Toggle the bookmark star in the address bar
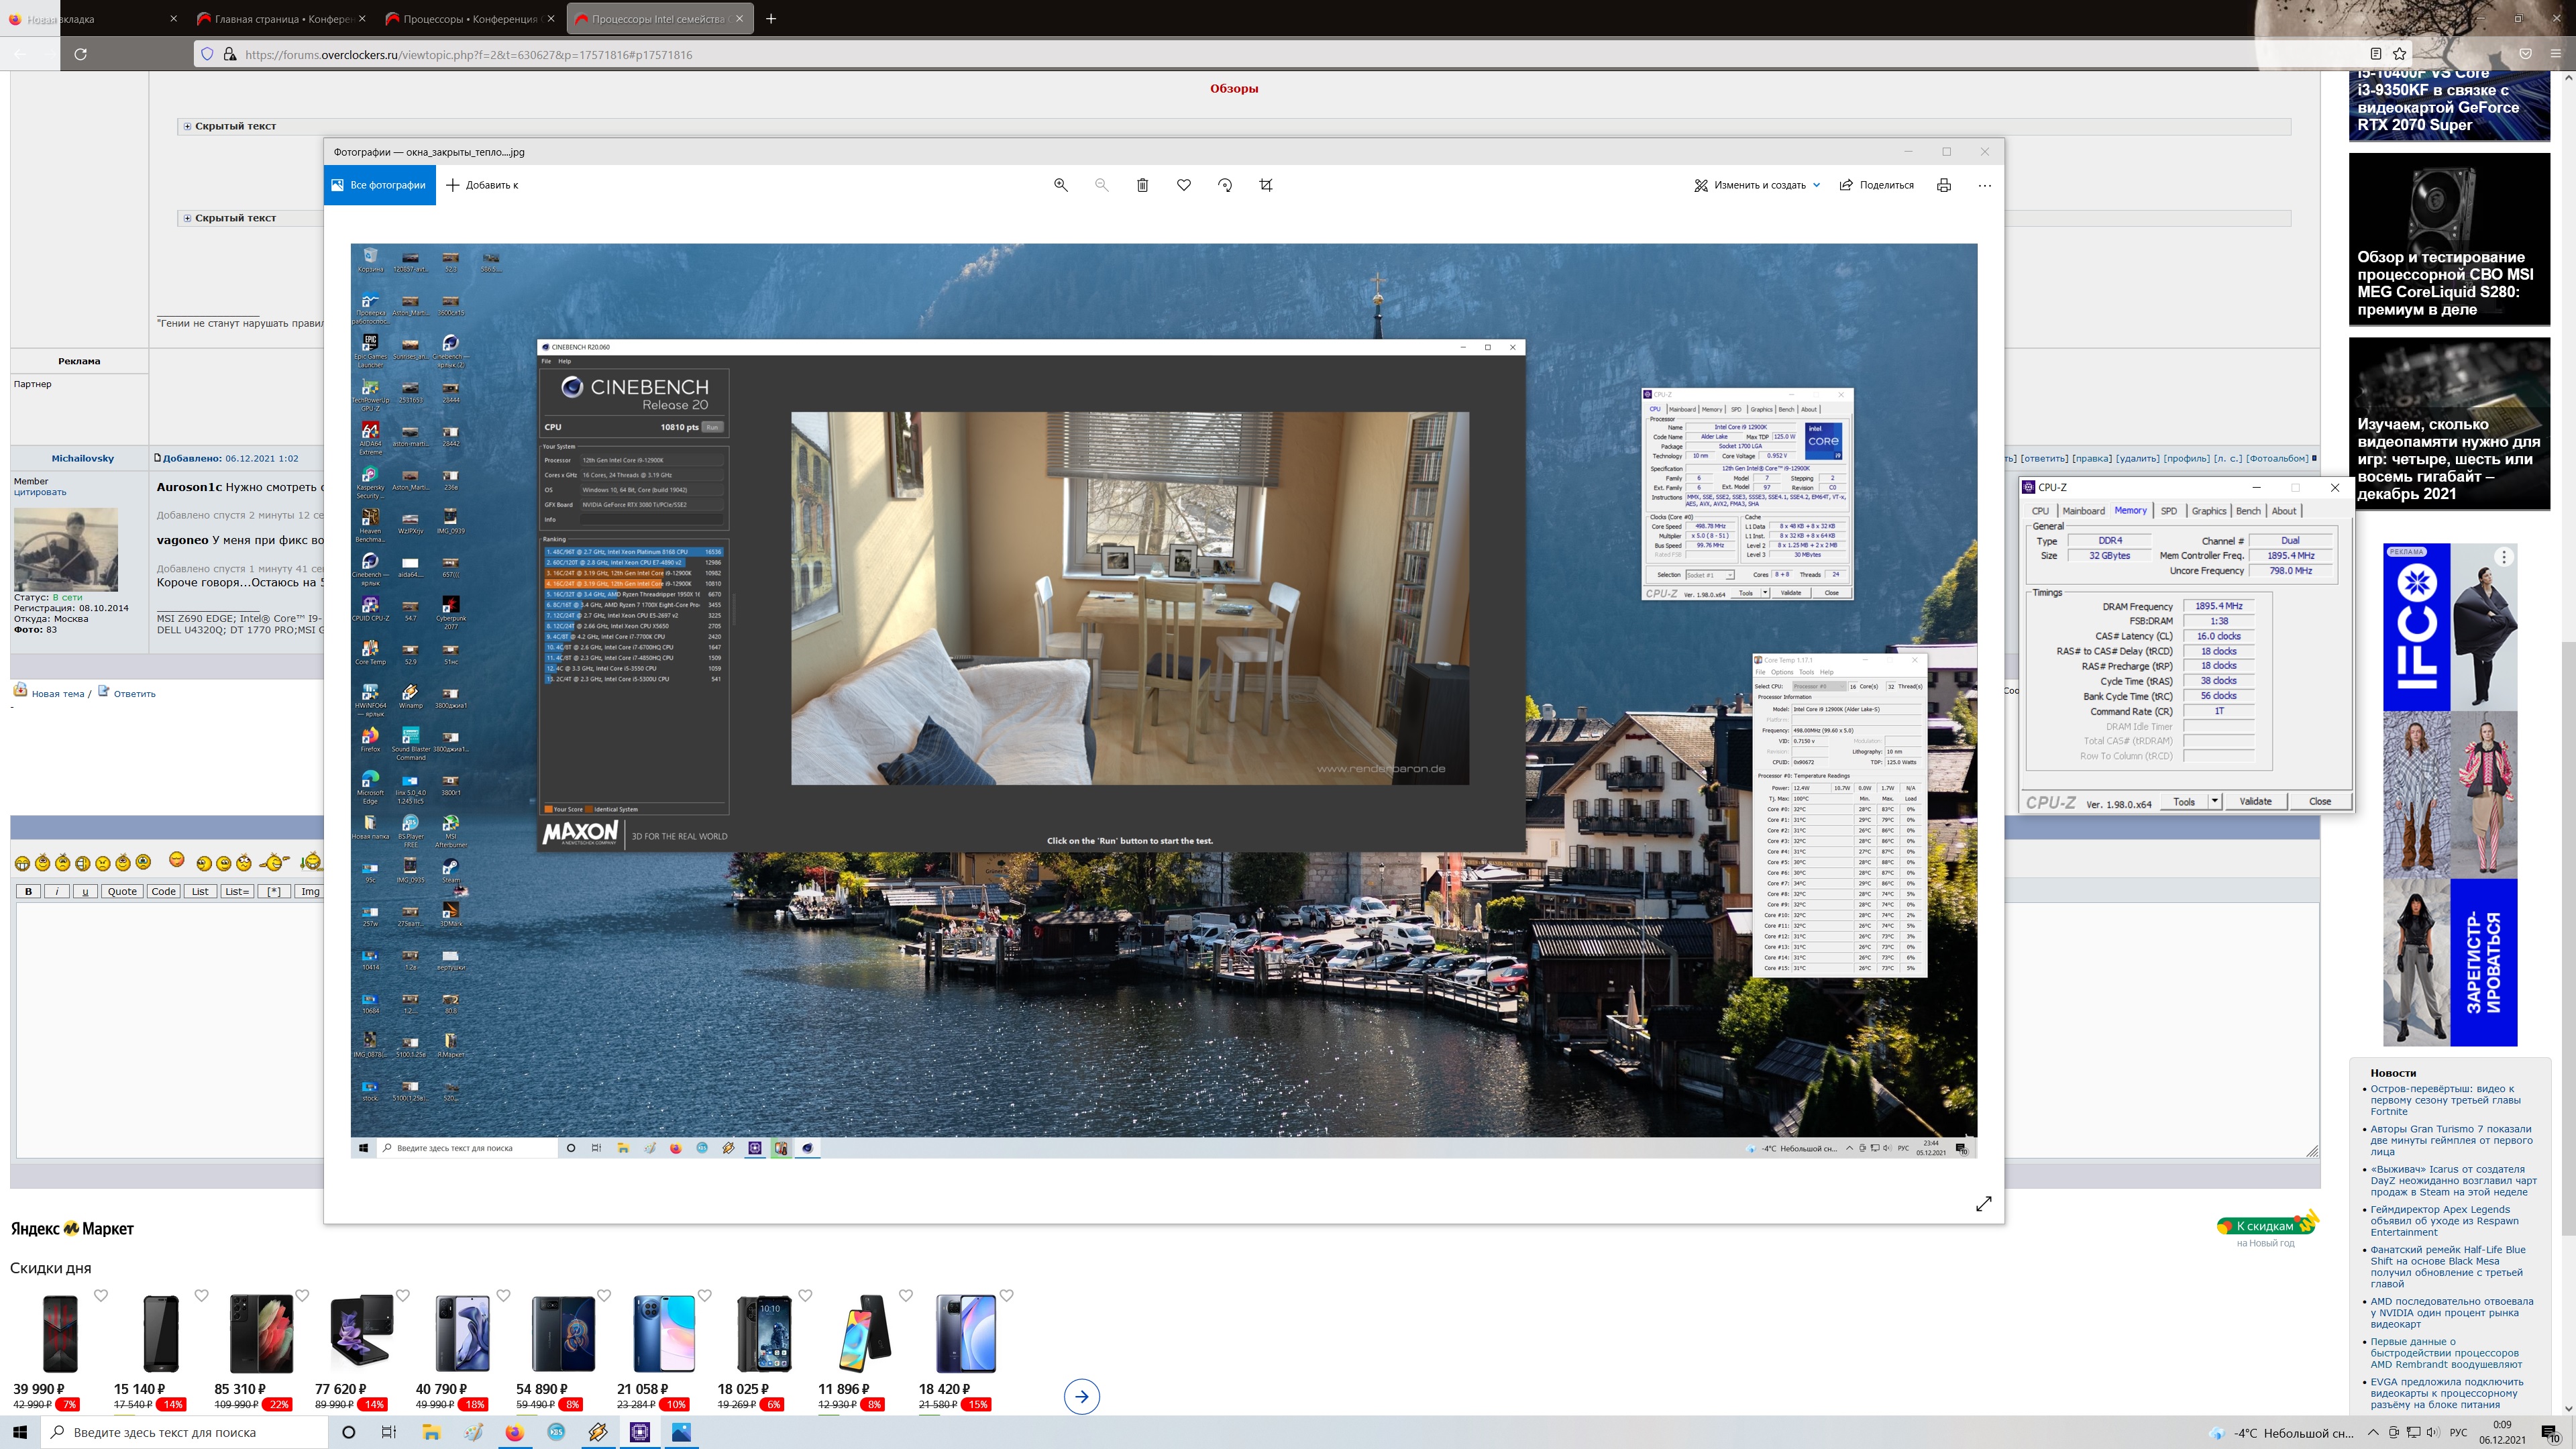The width and height of the screenshot is (2576, 1449). tap(2399, 54)
